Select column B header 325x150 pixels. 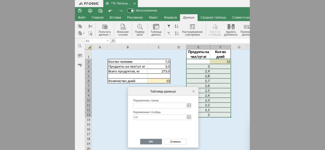[128, 47]
